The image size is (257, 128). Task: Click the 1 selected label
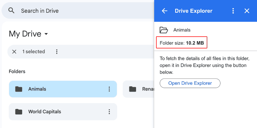[34, 52]
